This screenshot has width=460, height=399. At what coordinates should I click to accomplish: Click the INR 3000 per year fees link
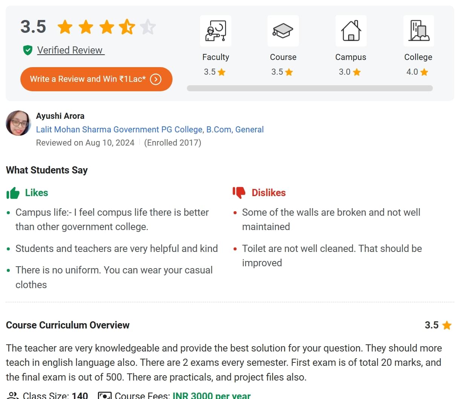coord(211,395)
